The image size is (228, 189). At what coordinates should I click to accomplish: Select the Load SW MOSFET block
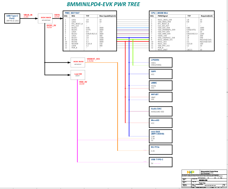point(78,75)
